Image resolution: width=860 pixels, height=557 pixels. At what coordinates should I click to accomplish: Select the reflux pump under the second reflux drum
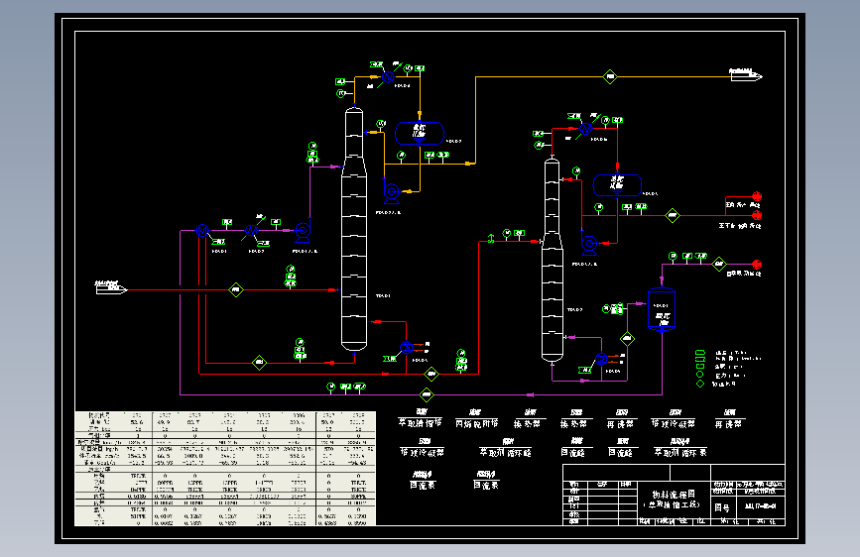tap(589, 245)
